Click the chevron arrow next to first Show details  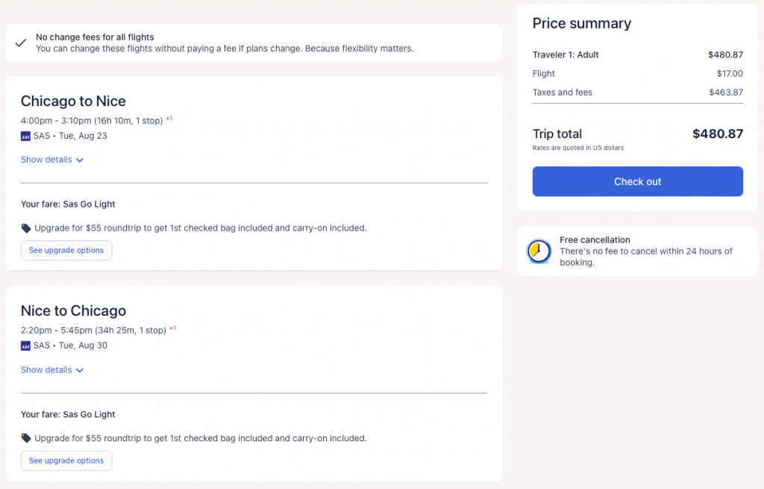click(x=80, y=161)
